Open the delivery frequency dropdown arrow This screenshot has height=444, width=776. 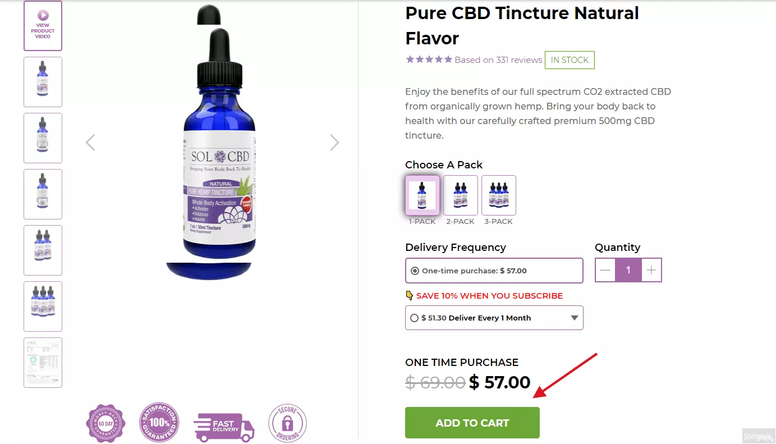[x=574, y=318]
